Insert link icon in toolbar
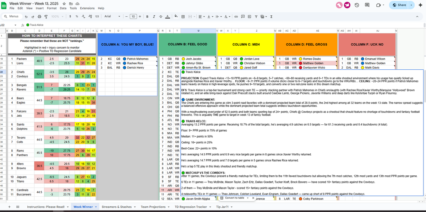 coord(236,16)
